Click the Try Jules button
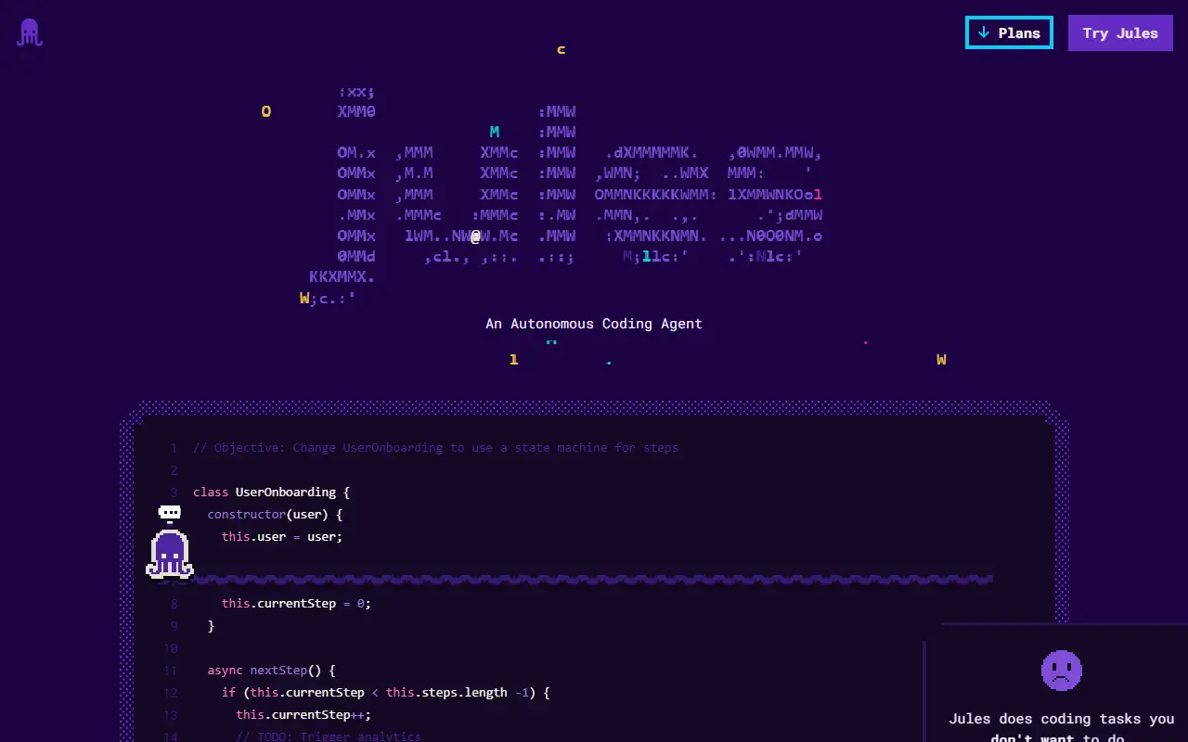This screenshot has height=742, width=1188. point(1120,32)
